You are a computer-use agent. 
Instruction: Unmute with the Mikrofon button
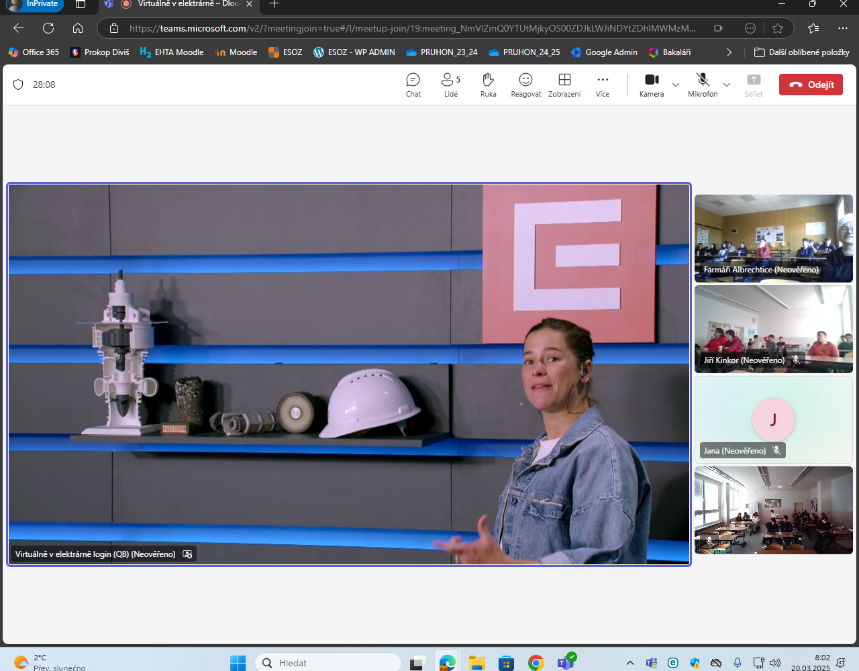coord(703,85)
